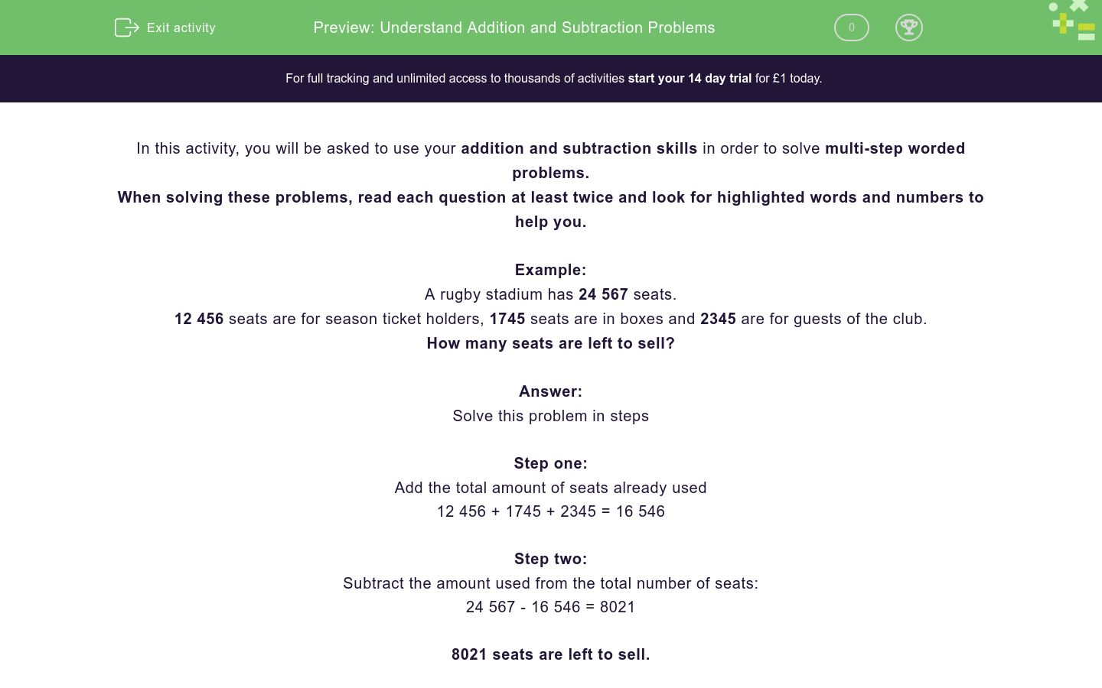Click the bold number 24 567
The height and width of the screenshot is (688, 1102).
[603, 294]
